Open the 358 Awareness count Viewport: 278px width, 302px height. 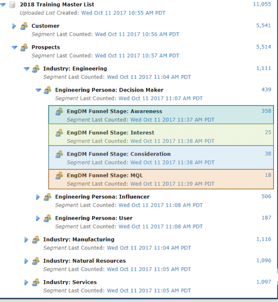[266, 111]
